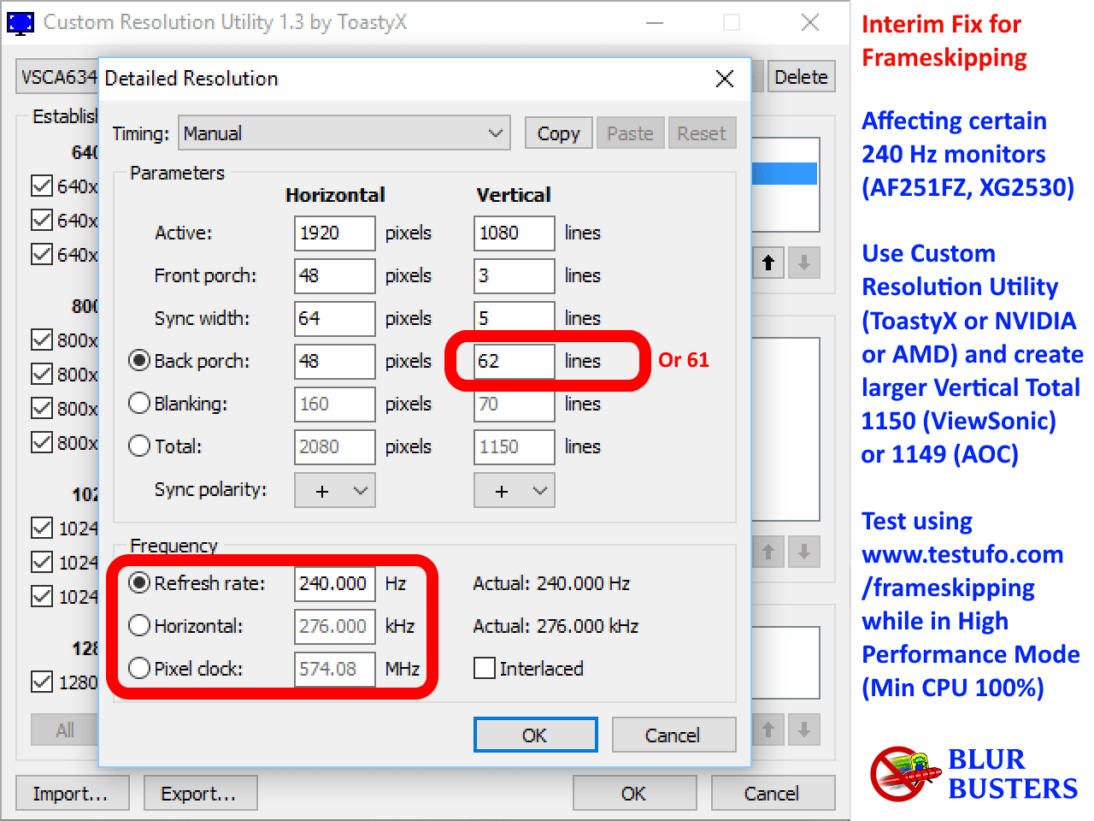Screen dimensions: 1094x821
Task: Confirm with OK in Detailed Resolution dialog
Action: click(536, 735)
